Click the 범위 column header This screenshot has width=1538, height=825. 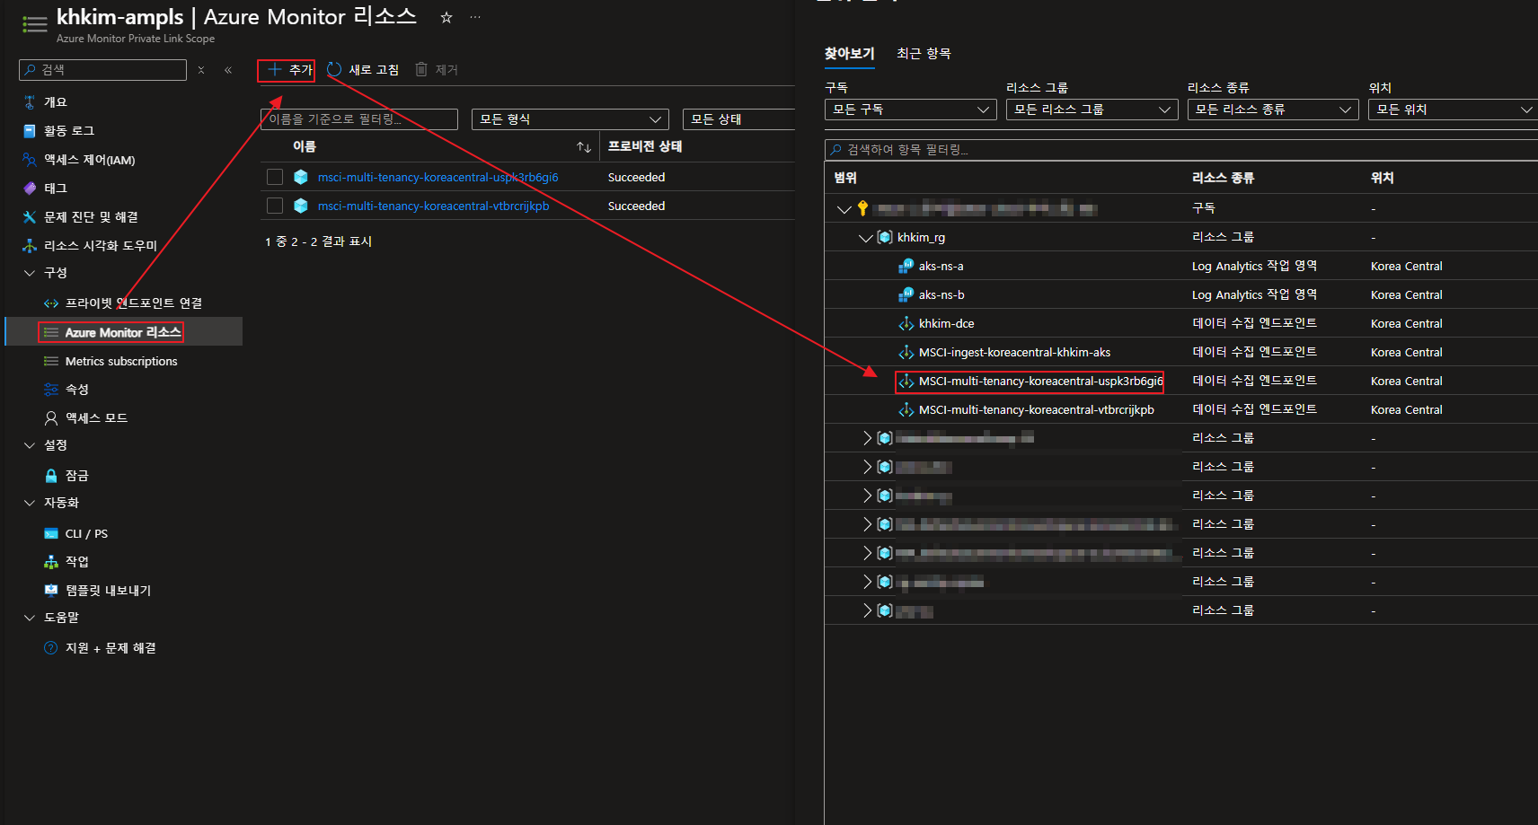point(845,178)
